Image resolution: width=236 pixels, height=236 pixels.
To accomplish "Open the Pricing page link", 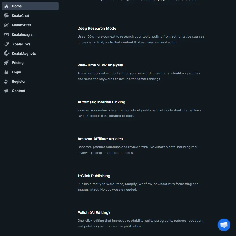I will [17, 63].
